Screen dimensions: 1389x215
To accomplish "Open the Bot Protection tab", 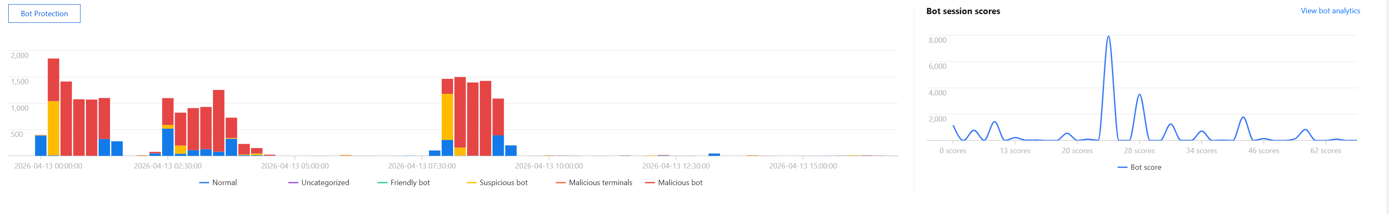I will (44, 13).
